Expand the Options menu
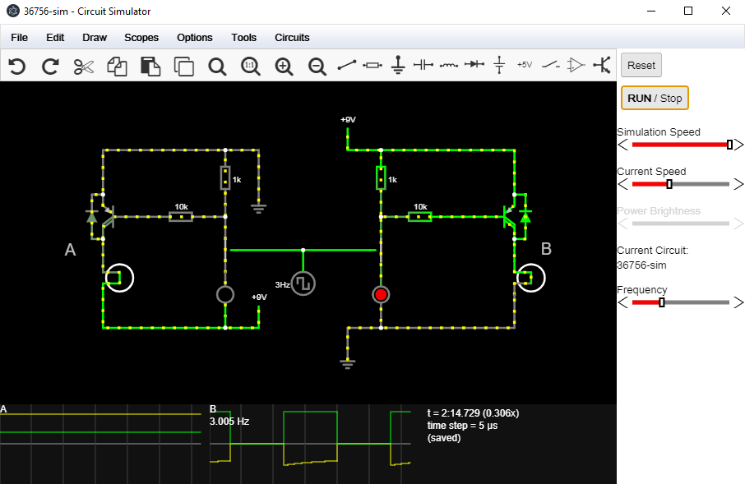Viewport: 745px width, 484px height. [195, 38]
